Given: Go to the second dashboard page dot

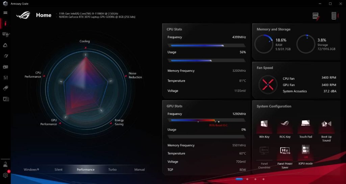Looking at the screenshot, I should pyautogui.click(x=247, y=179).
